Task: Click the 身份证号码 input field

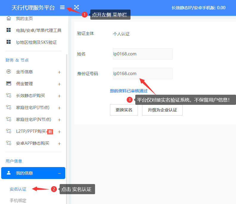Action: click(x=142, y=74)
